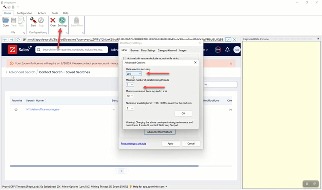Click OK in Advanced Options

click(184, 113)
